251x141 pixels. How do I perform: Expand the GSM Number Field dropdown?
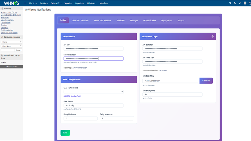click(x=93, y=92)
